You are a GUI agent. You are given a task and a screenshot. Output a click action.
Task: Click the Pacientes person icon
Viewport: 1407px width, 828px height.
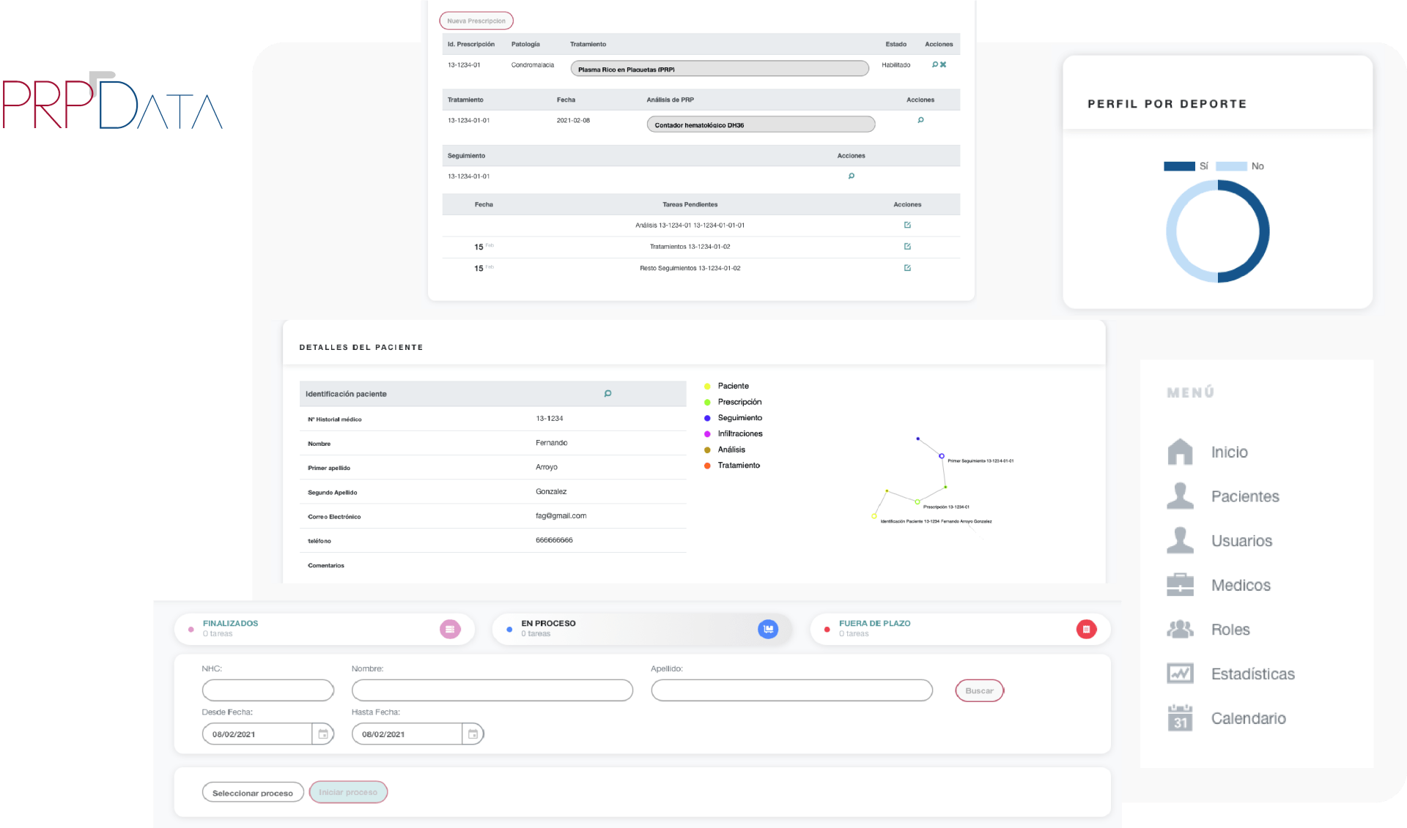[x=1180, y=496]
